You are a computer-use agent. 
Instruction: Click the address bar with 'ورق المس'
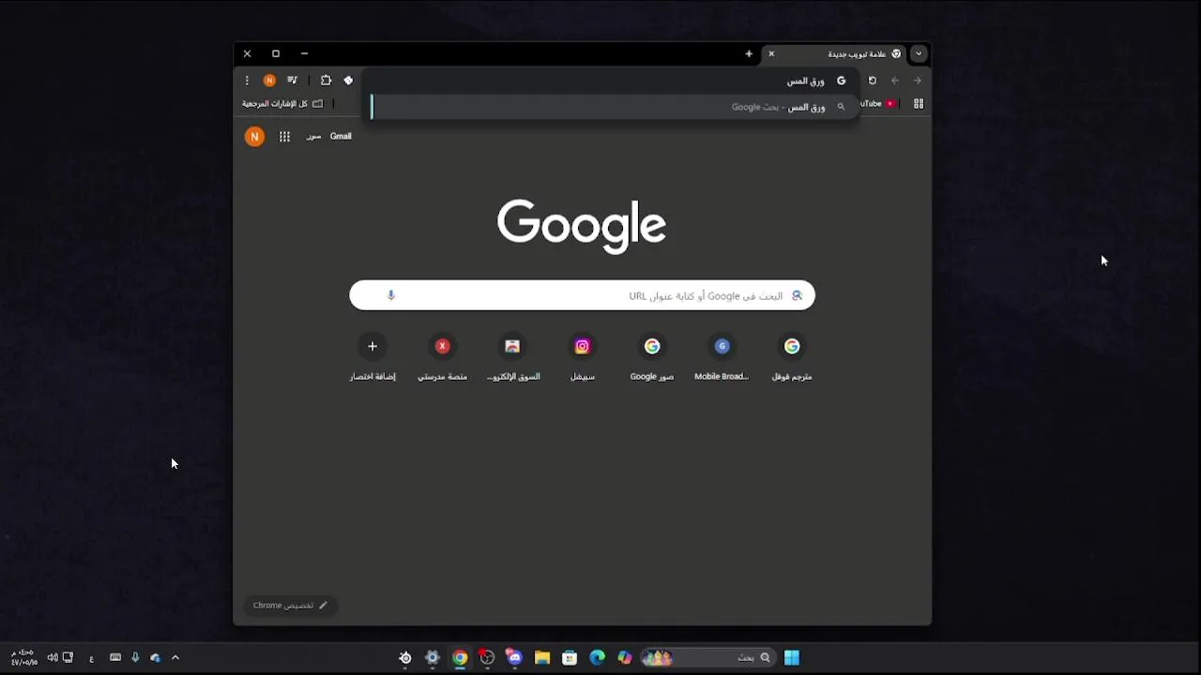(x=610, y=81)
